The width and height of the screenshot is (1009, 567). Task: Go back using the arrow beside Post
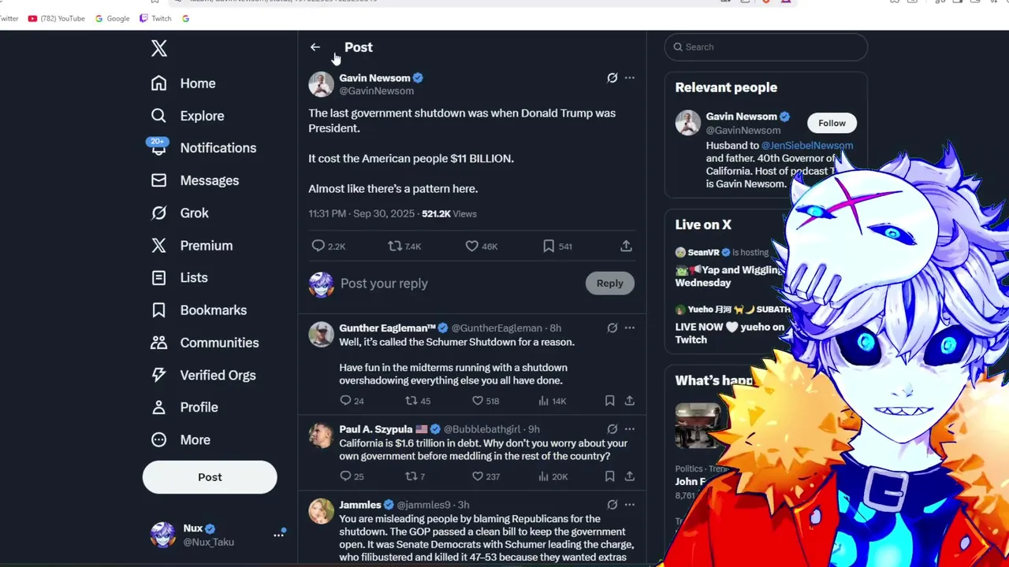[315, 47]
